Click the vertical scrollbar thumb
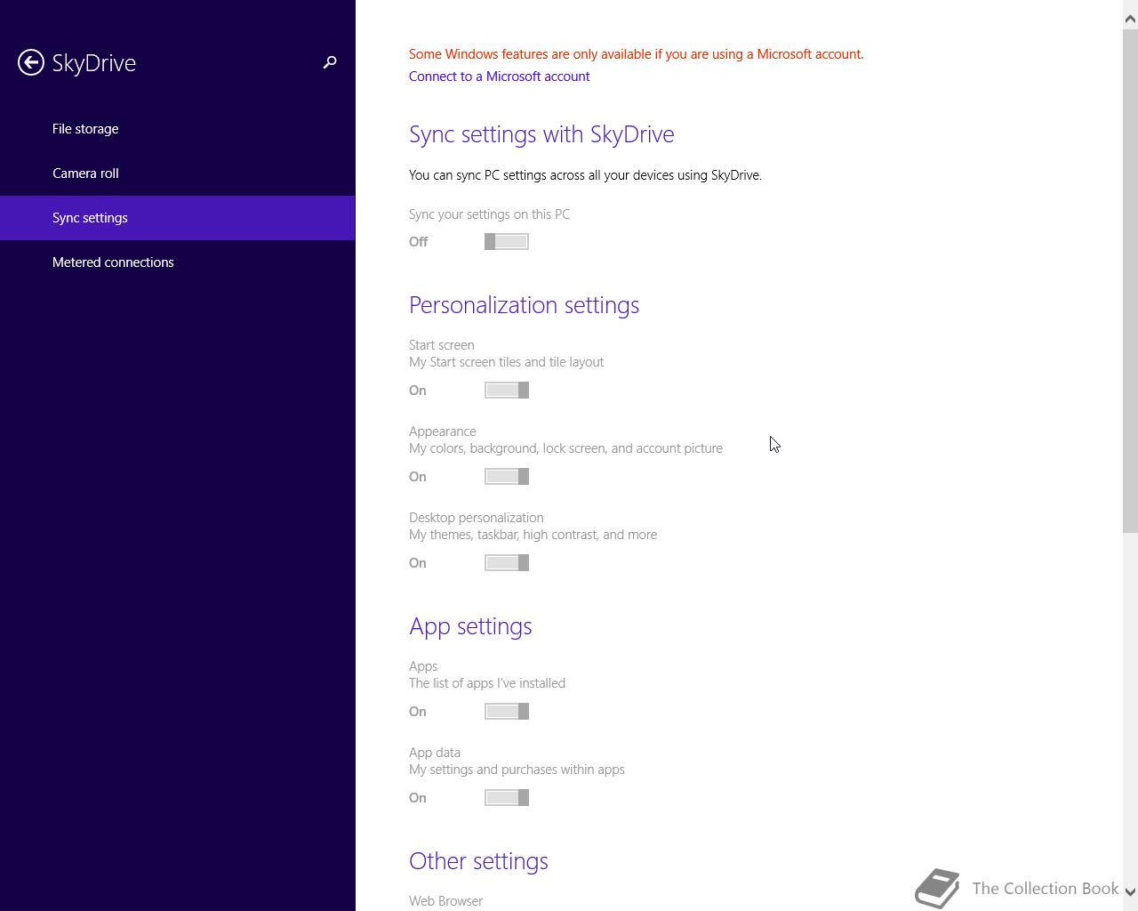Viewport: 1138px width, 911px height. [x=1130, y=281]
